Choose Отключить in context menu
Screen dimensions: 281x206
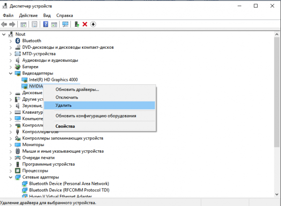click(100, 97)
